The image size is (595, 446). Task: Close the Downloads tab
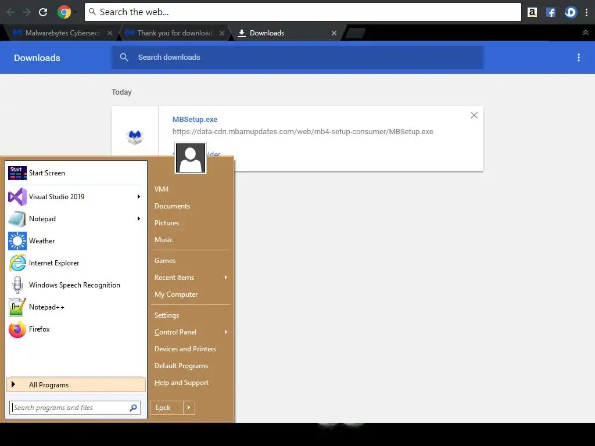334,33
